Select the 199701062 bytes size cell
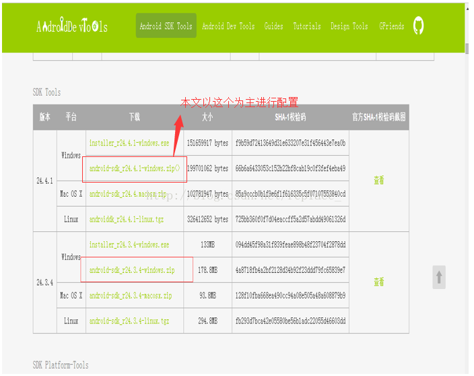The image size is (474, 376). pyautogui.click(x=207, y=168)
